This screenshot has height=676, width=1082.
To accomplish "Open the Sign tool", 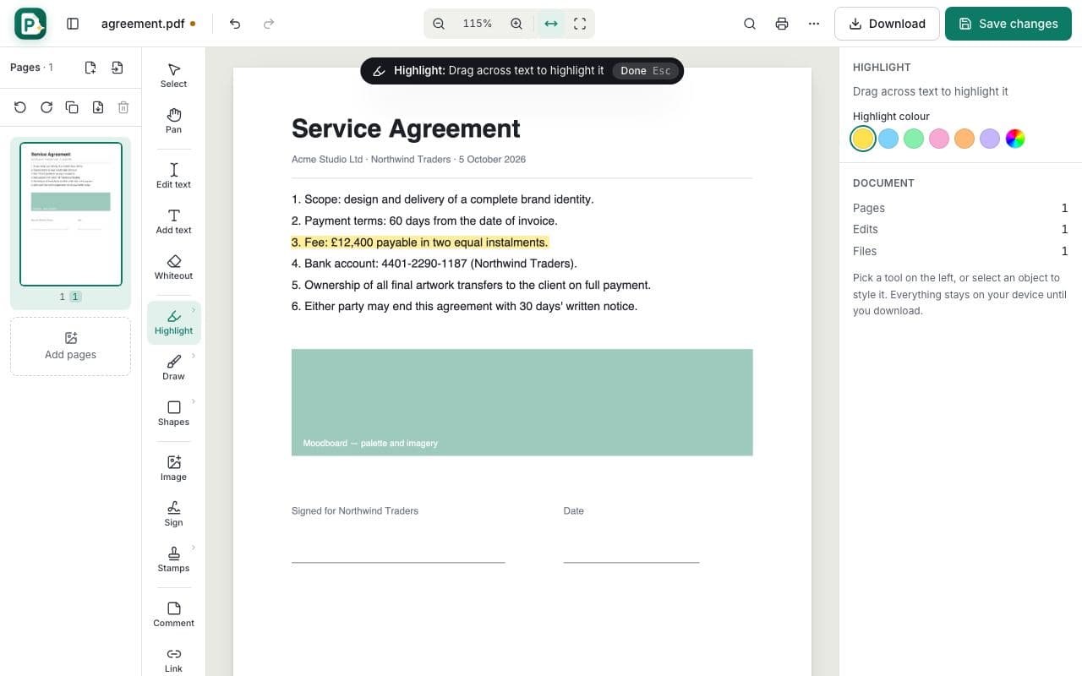I will [x=173, y=514].
